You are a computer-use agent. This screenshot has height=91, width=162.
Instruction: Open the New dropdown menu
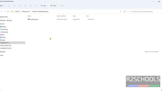[2, 6]
